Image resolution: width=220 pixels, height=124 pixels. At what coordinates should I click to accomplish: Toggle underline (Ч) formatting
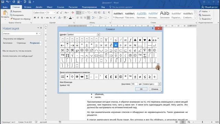(x=42, y=18)
